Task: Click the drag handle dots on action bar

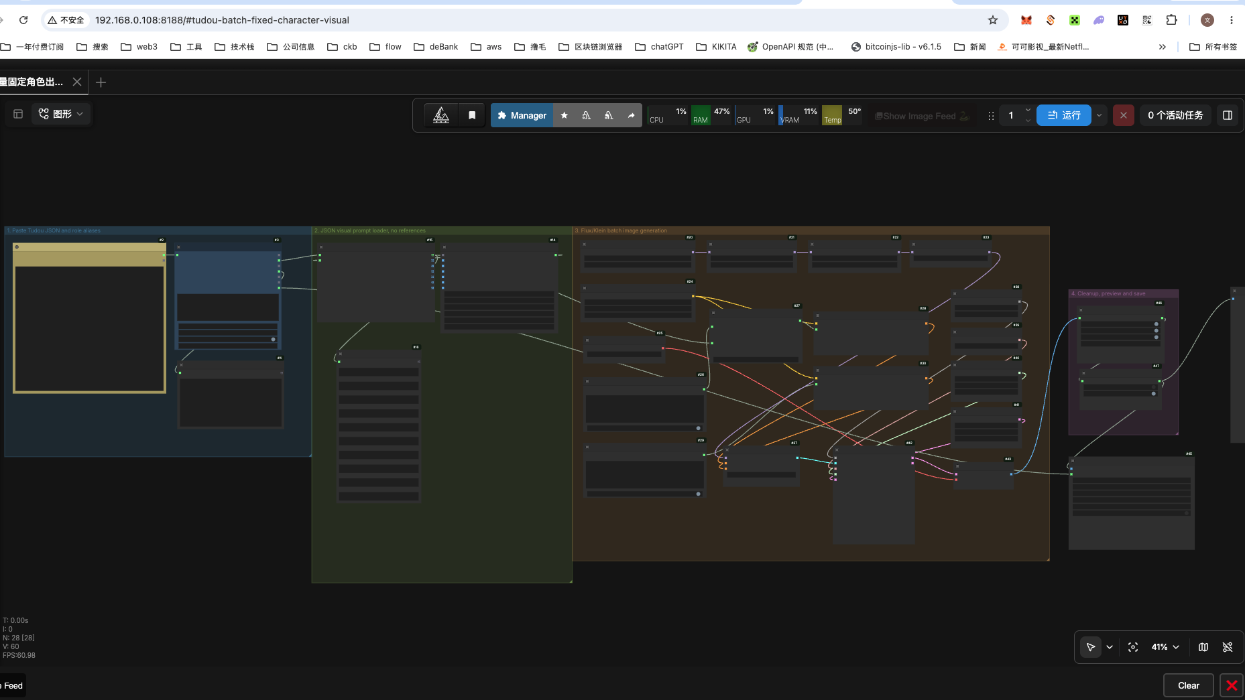Action: pyautogui.click(x=991, y=116)
